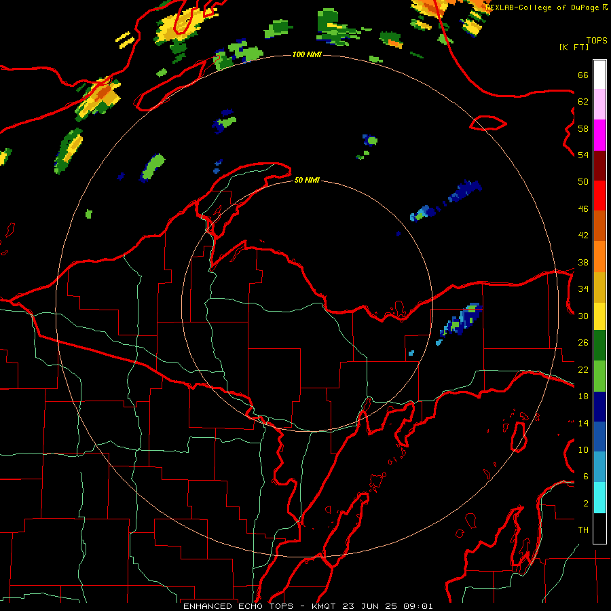Click legend value "26"

[583, 343]
